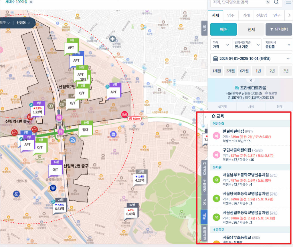The image size is (293, 247).
Task: Click the 단지필터 button
Action: (278, 29)
